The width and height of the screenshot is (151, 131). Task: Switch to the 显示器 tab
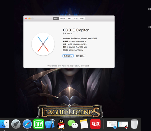click(x=63, y=19)
